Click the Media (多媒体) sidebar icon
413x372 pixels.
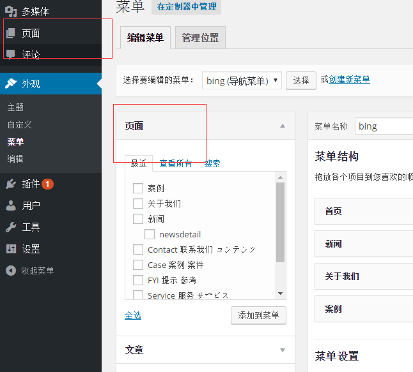[11, 11]
